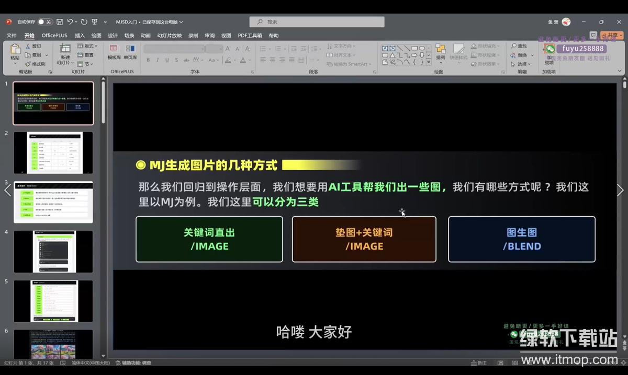Start slideshow from beginning via toolbar icon

(x=95, y=22)
